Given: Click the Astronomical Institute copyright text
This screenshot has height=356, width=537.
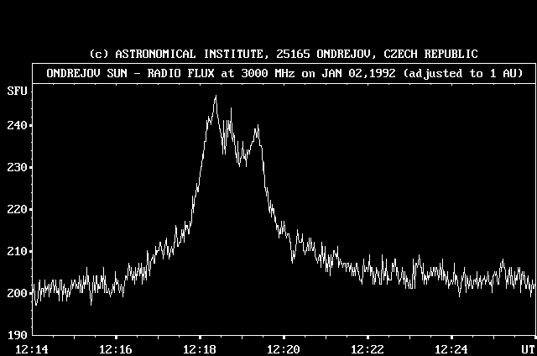Looking at the screenshot, I should coord(284,54).
